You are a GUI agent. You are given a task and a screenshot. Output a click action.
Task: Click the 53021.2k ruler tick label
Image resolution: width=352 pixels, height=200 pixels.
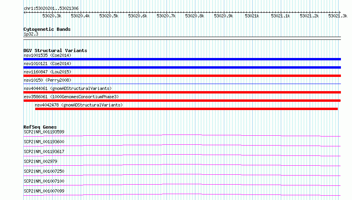309,16
